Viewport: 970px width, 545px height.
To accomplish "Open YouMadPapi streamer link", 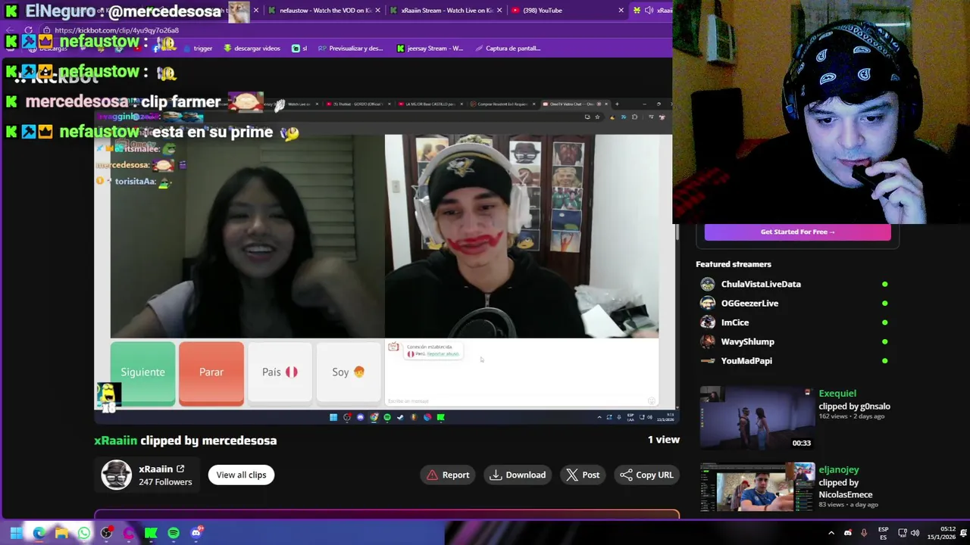I will click(746, 361).
